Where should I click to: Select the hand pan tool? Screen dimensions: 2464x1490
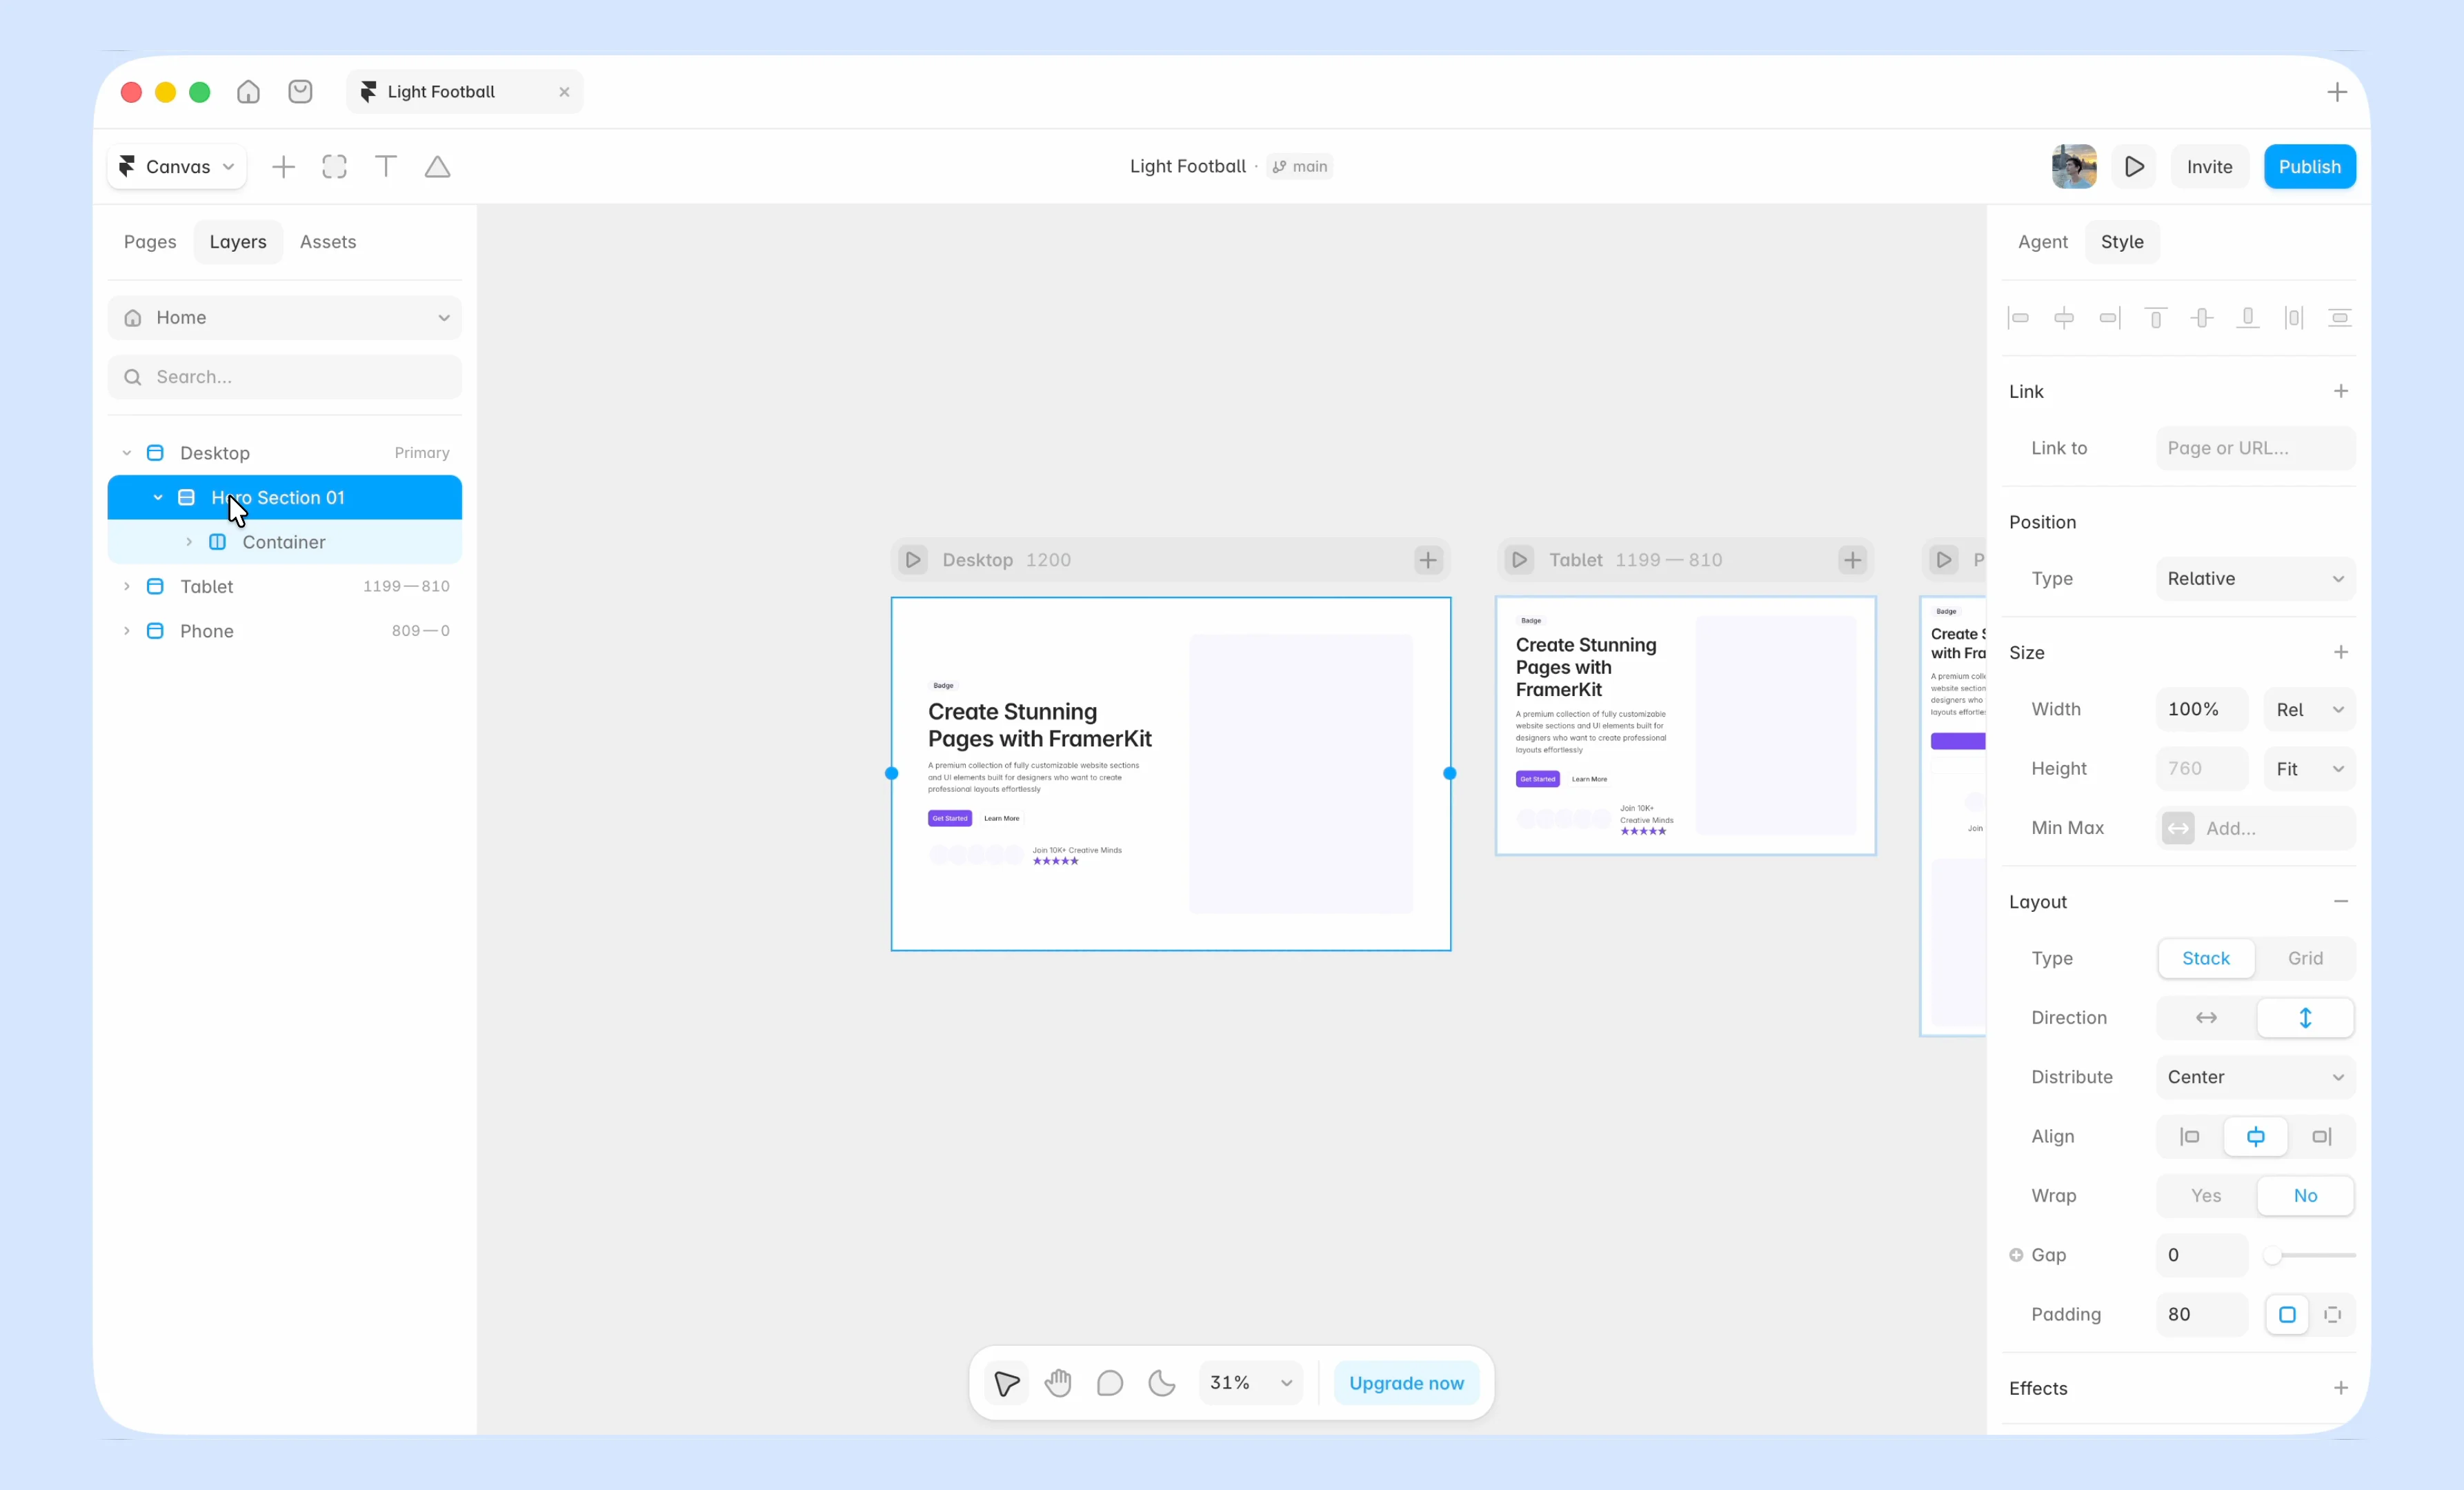coord(1058,1383)
